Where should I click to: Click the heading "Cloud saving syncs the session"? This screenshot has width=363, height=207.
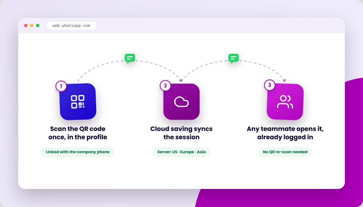(x=181, y=133)
